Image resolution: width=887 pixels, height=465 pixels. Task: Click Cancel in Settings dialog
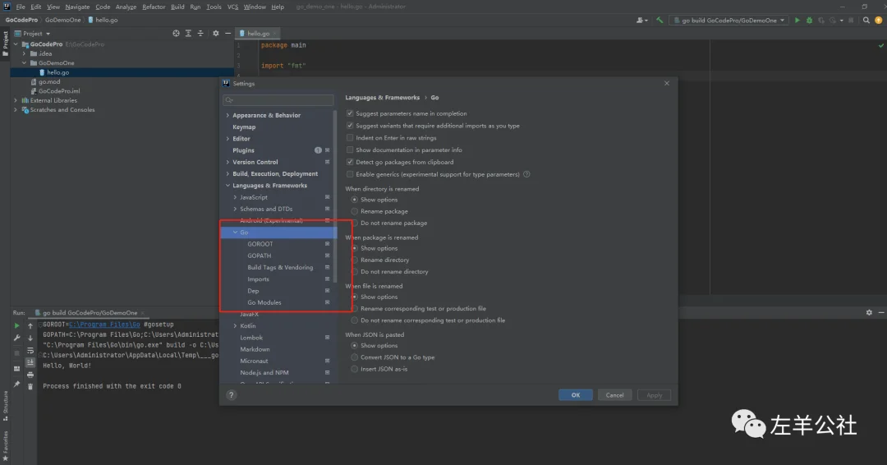click(x=614, y=395)
